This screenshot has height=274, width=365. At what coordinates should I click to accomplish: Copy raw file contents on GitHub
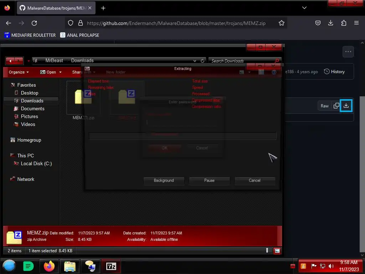click(336, 106)
